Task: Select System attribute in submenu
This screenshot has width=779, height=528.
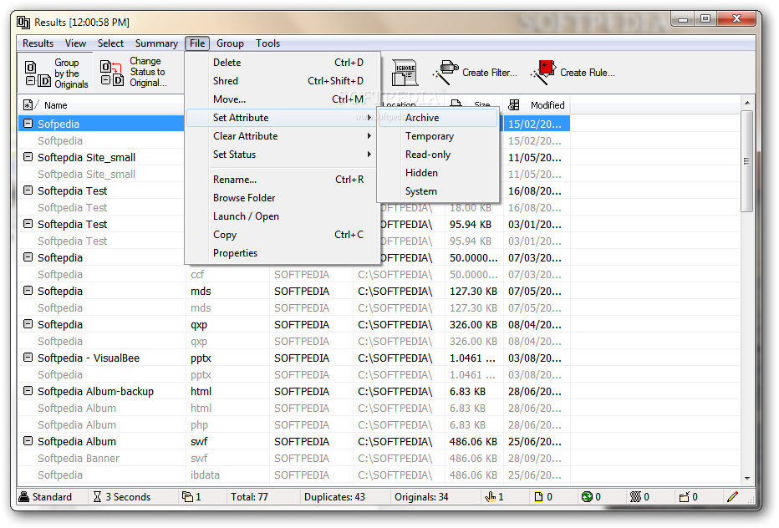Action: 438,191
